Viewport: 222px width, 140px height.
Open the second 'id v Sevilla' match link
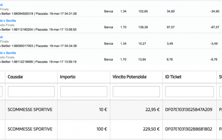click(8, 53)
